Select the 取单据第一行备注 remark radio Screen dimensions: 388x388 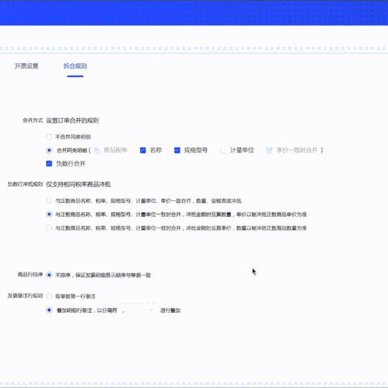(x=49, y=296)
